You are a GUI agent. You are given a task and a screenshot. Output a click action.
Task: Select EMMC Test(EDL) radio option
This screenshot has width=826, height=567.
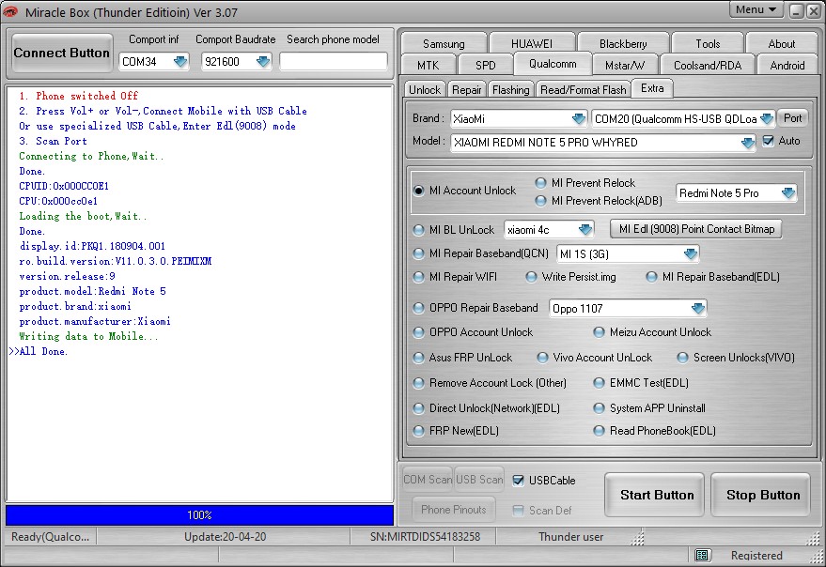coord(599,383)
